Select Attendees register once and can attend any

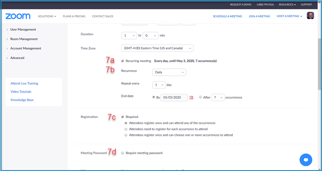pyautogui.click(x=126, y=123)
